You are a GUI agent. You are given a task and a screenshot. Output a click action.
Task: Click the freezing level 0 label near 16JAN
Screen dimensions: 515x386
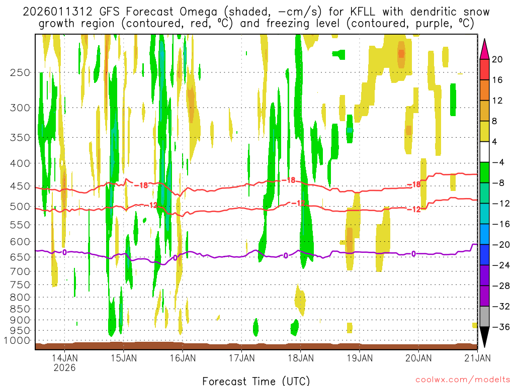pyautogui.click(x=175, y=258)
